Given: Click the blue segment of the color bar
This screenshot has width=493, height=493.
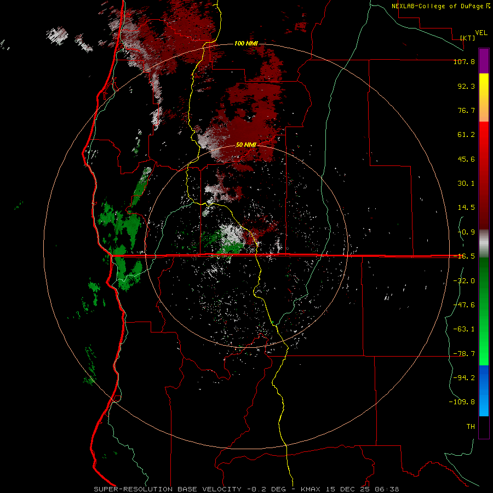Looking at the screenshot, I should [x=484, y=391].
